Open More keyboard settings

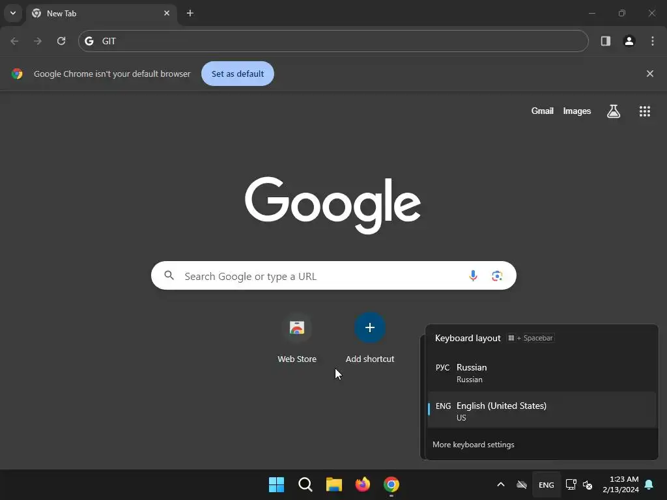point(473,444)
